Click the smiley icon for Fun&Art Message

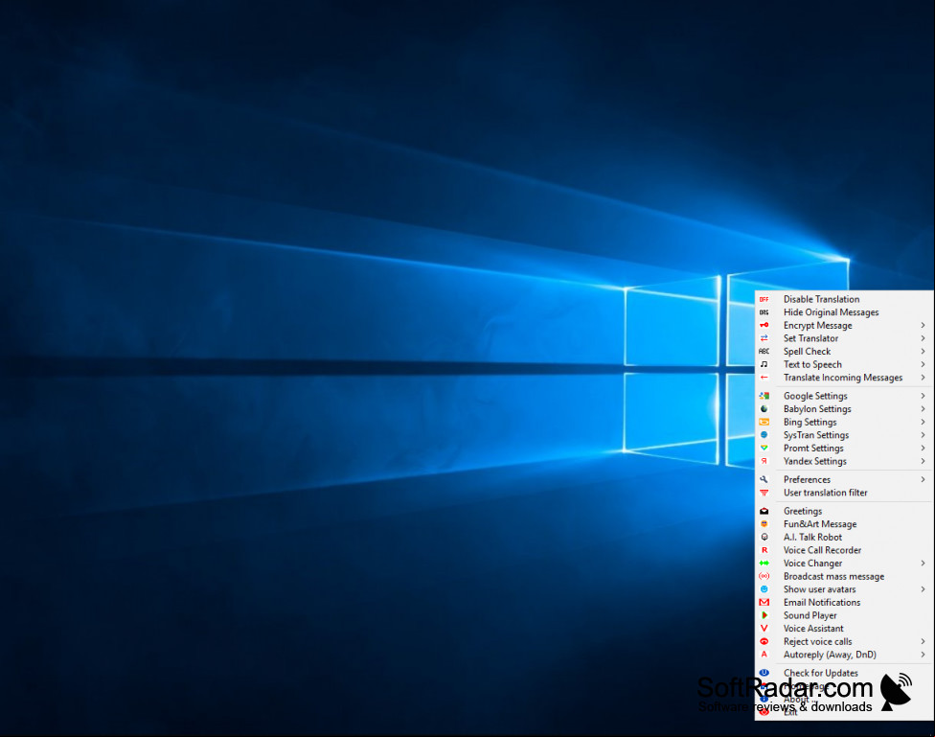point(764,524)
